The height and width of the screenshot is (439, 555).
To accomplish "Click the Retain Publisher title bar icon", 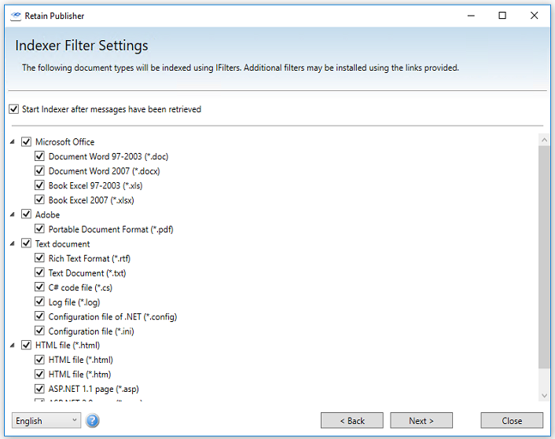I will click(16, 16).
